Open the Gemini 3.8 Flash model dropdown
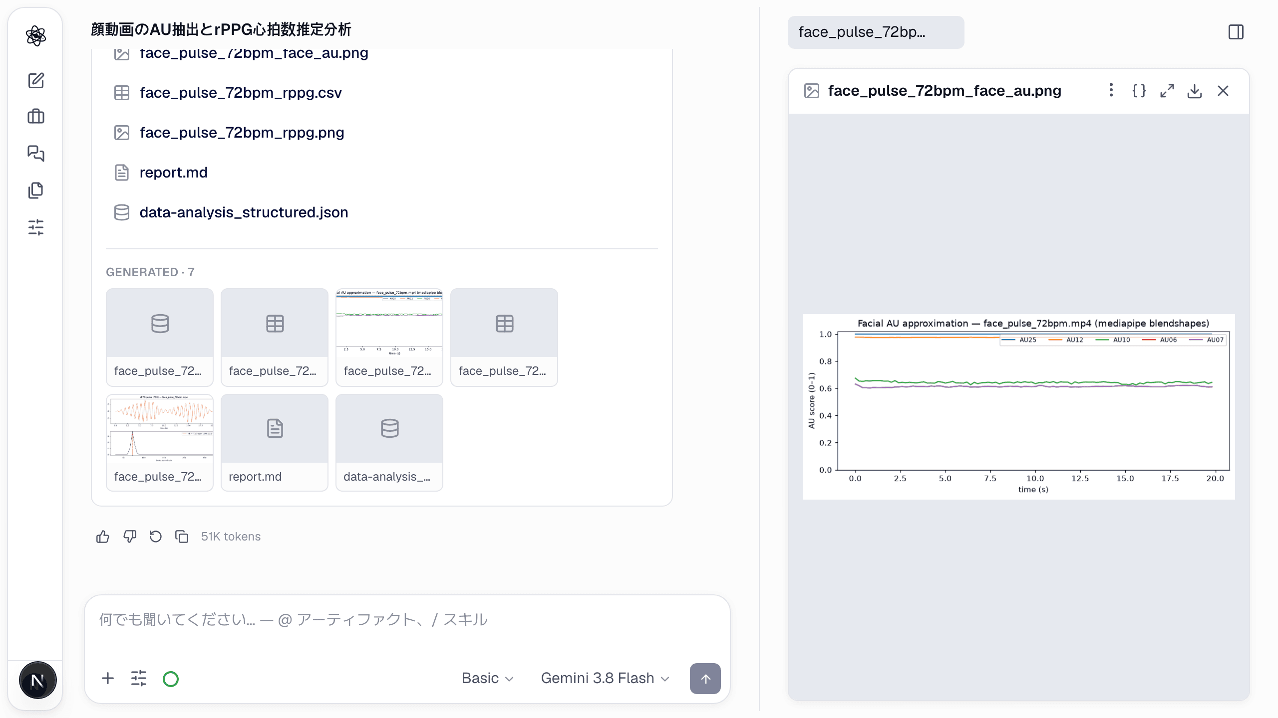 point(605,678)
